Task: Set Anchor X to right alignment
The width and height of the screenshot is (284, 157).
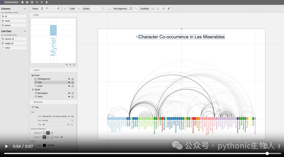Action: (x=52, y=133)
